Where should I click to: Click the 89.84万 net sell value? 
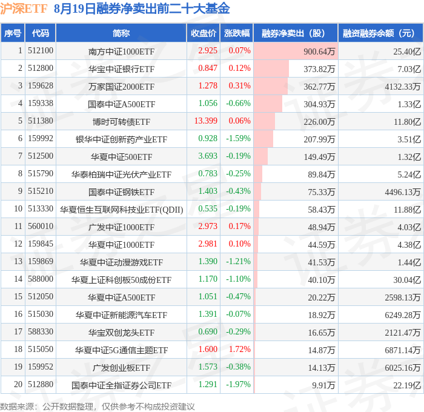(321, 174)
